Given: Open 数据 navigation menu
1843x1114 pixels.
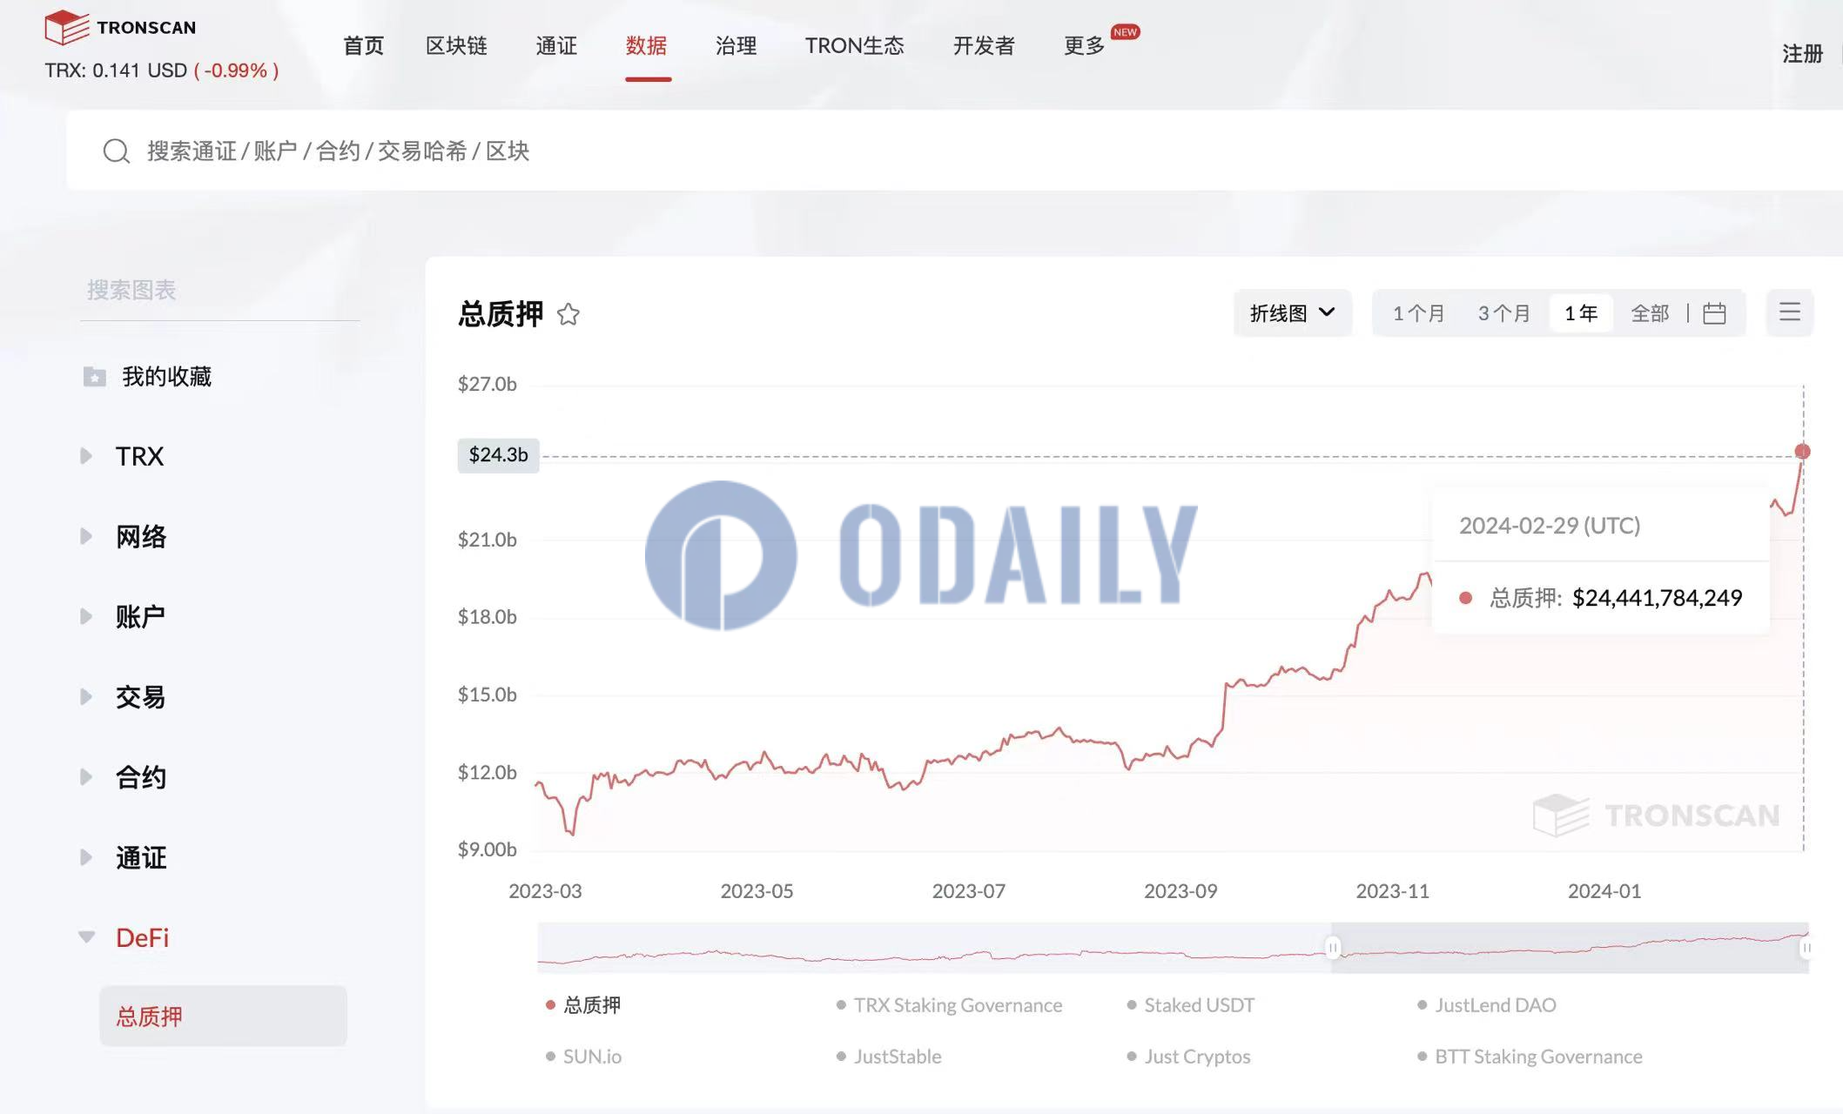Looking at the screenshot, I should [x=647, y=45].
